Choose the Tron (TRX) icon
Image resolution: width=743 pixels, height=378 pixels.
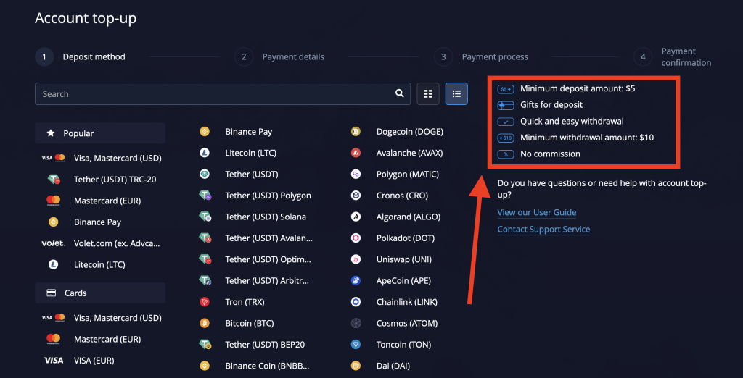205,302
